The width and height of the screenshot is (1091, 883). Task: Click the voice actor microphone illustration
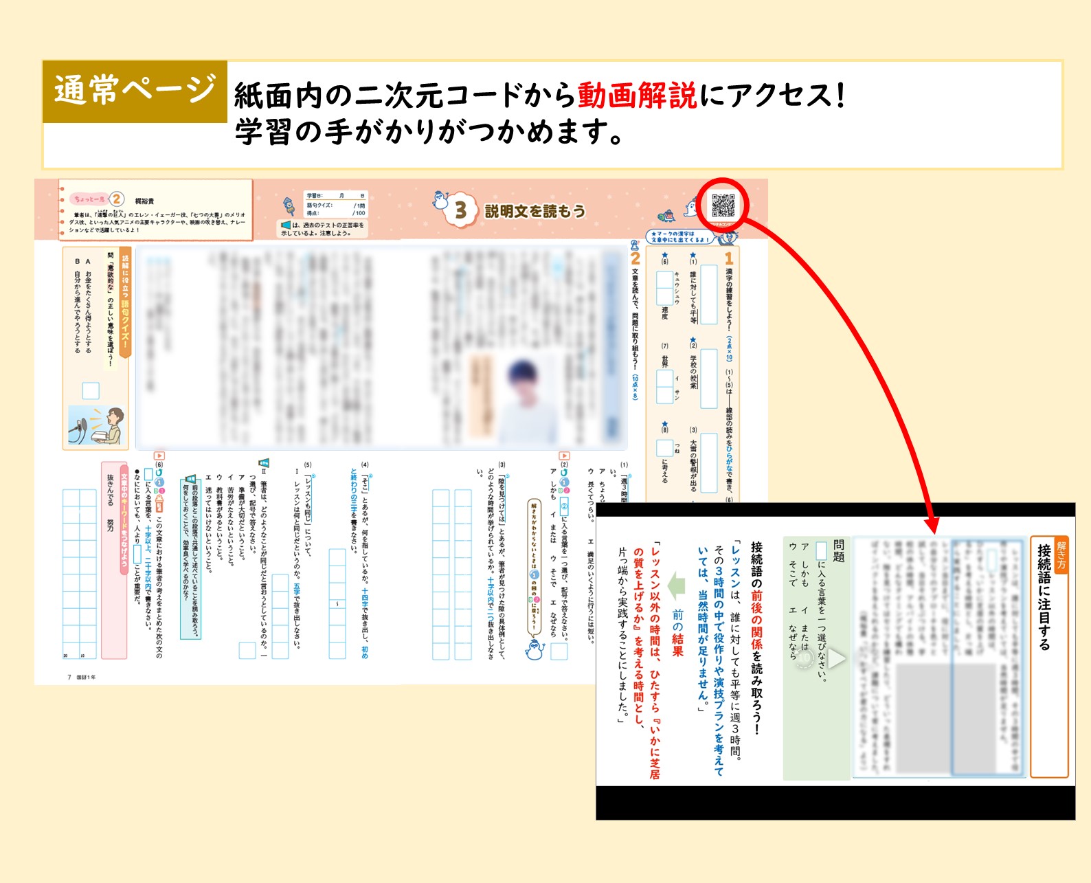pos(95,425)
